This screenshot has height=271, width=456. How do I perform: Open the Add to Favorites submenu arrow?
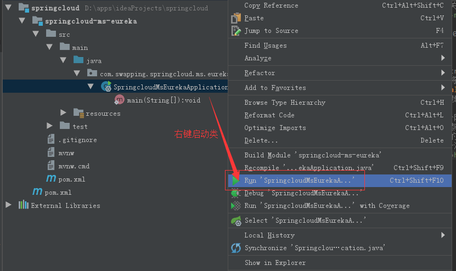443,88
